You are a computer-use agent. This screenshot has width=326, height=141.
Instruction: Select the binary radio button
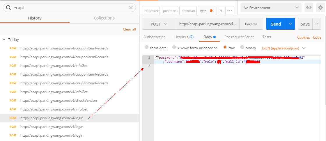pos(242,47)
